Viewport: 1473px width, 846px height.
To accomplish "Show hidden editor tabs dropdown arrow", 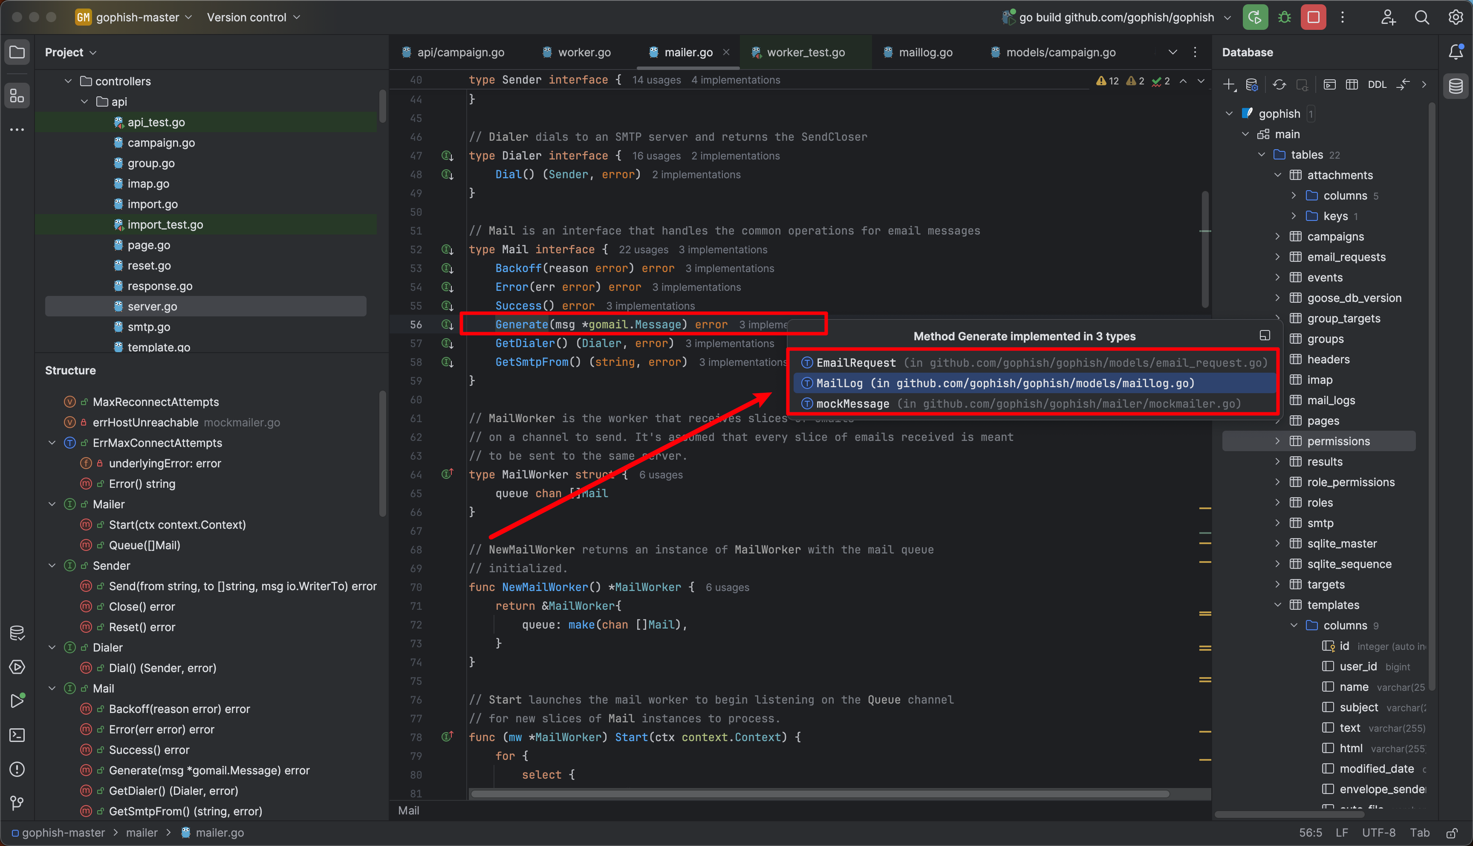I will point(1173,52).
